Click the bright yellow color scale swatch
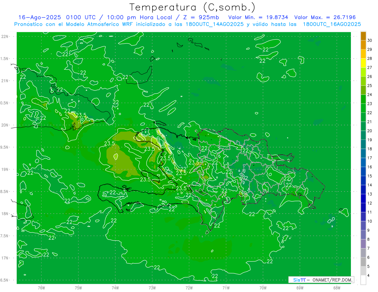378x292 pixels. pos(363,63)
